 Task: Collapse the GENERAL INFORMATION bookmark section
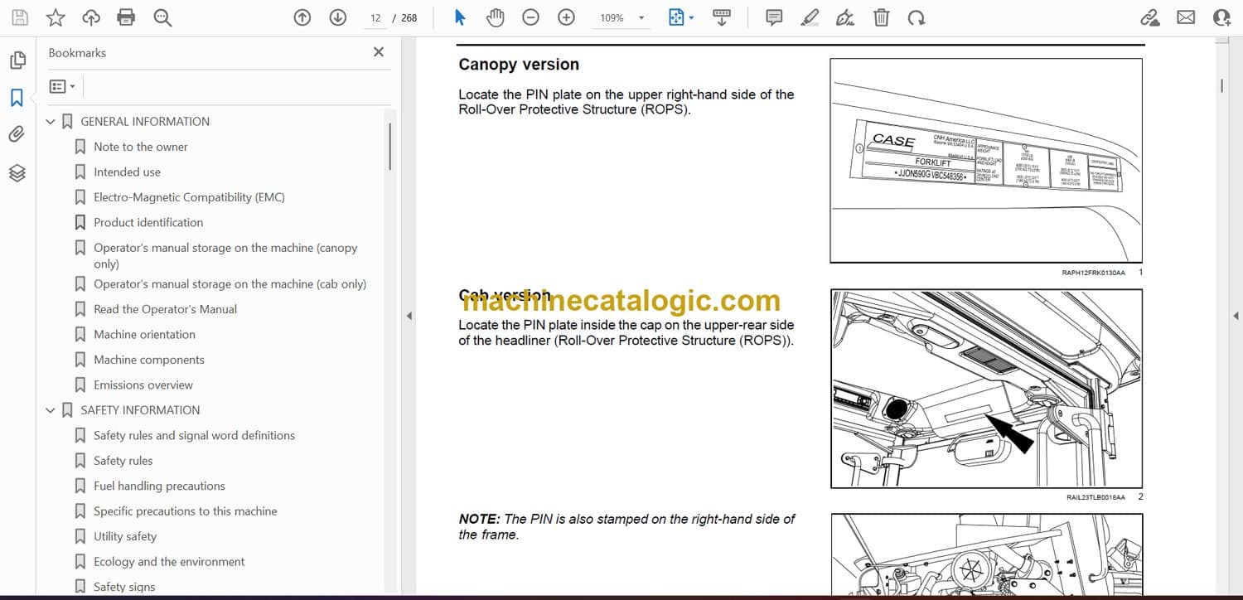[51, 122]
